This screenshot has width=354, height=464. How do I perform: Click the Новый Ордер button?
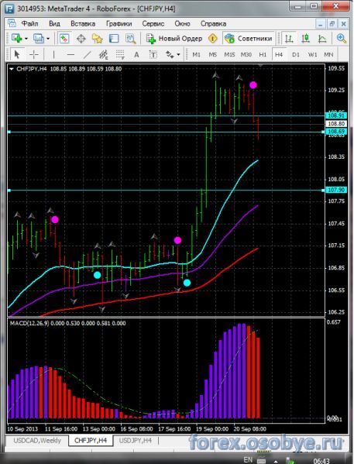[x=174, y=39]
